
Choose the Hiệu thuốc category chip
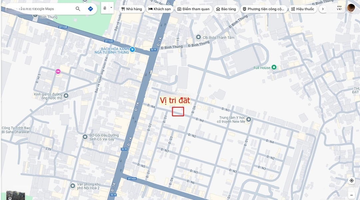303,9
